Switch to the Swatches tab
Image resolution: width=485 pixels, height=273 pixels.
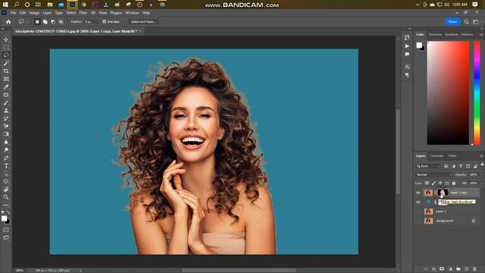(436, 35)
